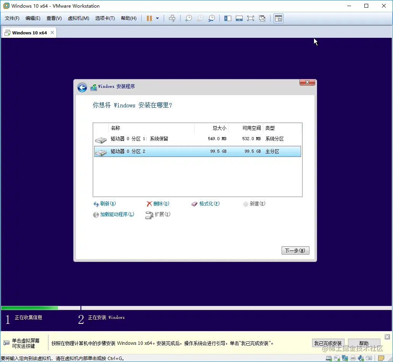Click the CD/DVD drive status icon
The height and width of the screenshot is (362, 393).
pos(337,358)
